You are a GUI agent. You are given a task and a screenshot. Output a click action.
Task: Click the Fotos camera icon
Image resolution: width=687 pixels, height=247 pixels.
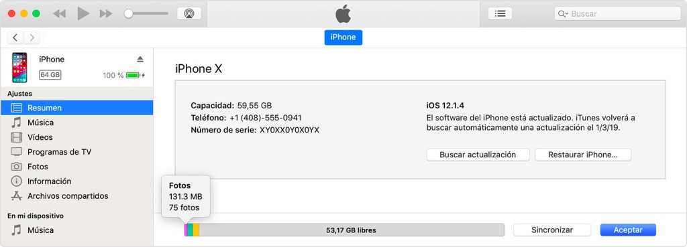click(x=17, y=167)
